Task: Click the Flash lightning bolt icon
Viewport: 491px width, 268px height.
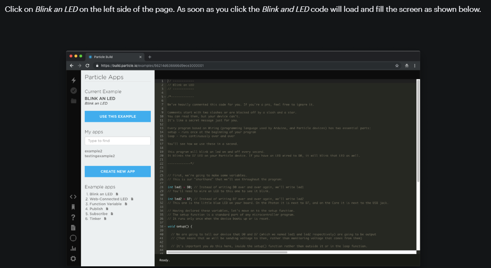Action: tap(73, 80)
